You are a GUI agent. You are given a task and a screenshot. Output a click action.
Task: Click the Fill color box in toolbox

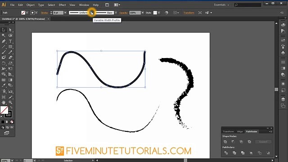4,110
